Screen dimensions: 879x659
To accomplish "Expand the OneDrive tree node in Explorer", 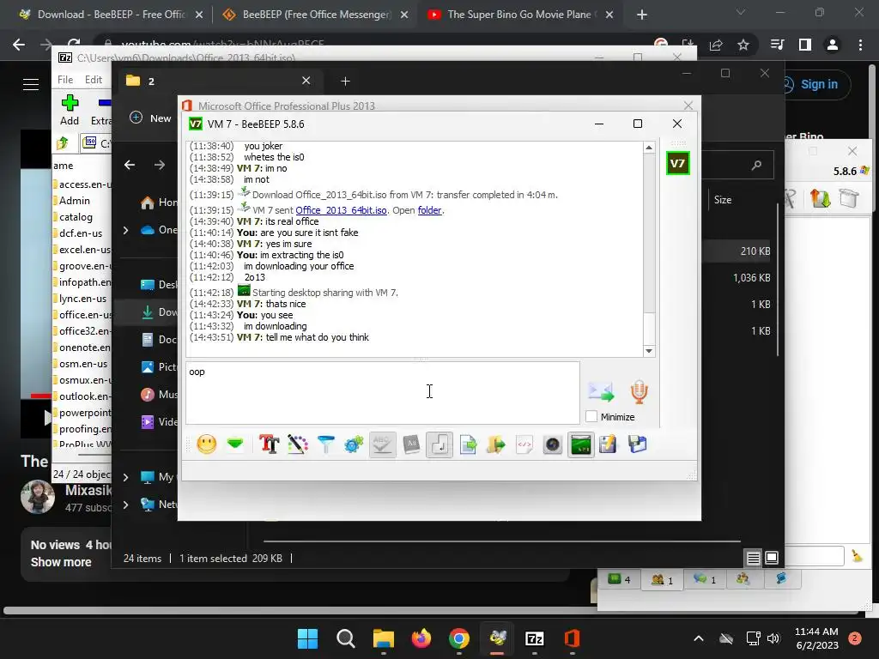I will tap(125, 230).
